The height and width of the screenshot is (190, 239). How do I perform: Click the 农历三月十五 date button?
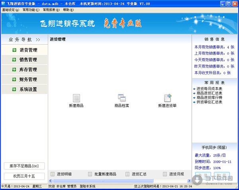[24, 176]
